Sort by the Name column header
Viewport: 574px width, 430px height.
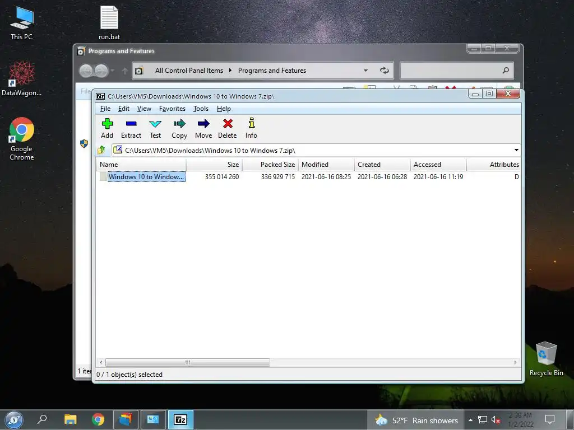click(x=141, y=165)
